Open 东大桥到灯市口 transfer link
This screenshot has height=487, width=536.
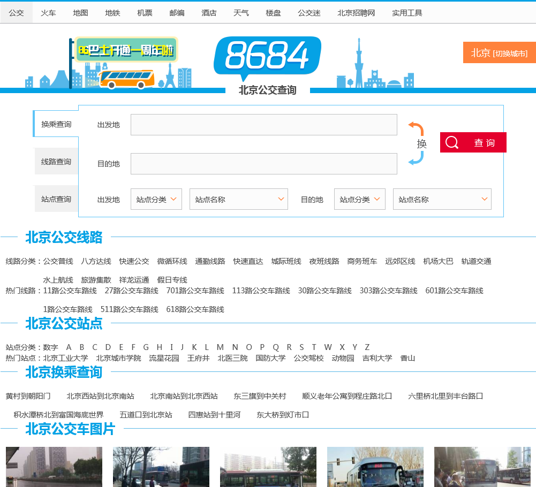click(283, 415)
